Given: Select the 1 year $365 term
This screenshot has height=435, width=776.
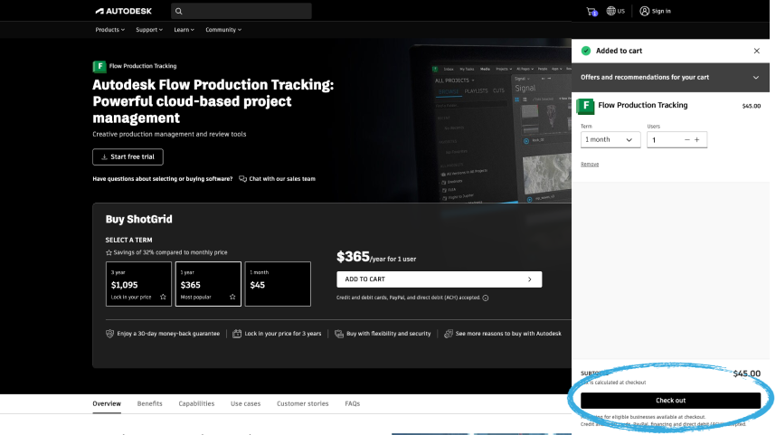Looking at the screenshot, I should coord(208,284).
